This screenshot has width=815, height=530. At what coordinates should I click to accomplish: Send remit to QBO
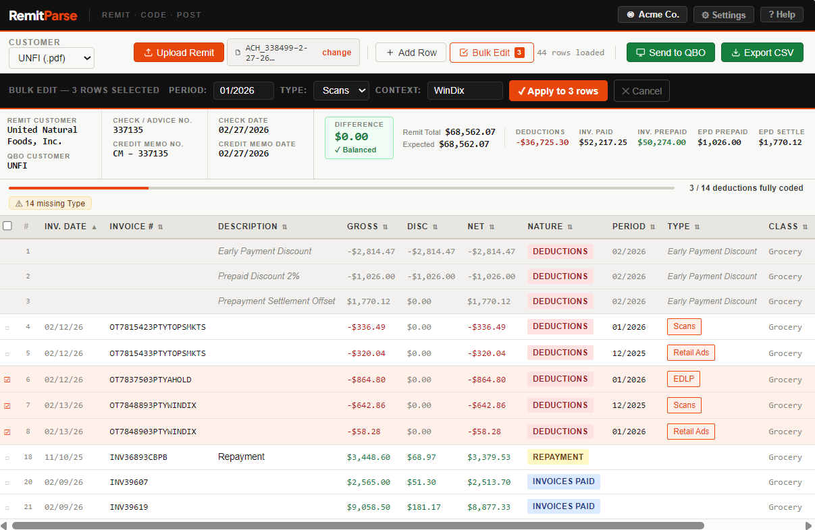[x=671, y=53]
